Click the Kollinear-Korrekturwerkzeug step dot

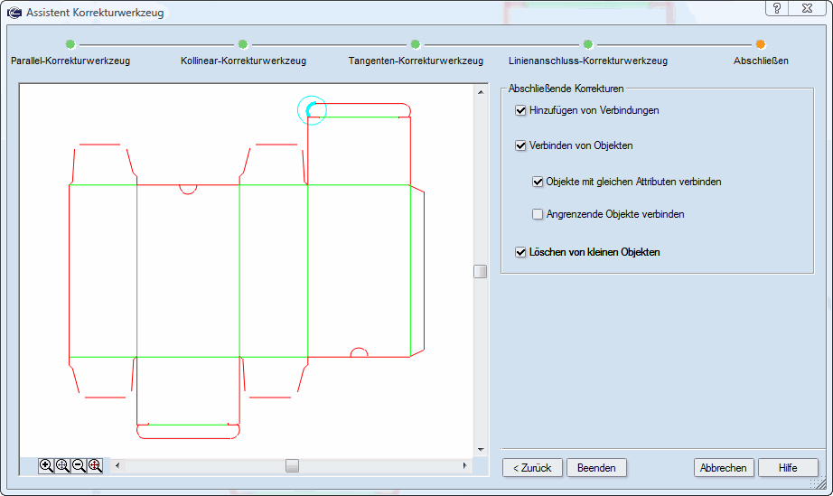[243, 44]
